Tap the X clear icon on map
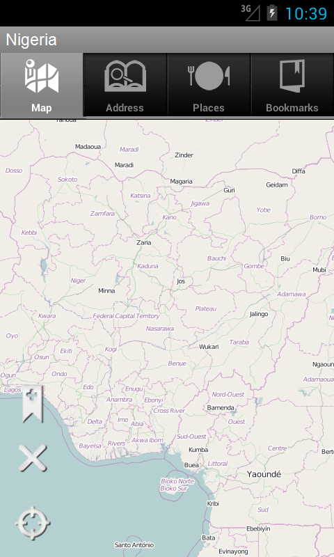 click(33, 458)
